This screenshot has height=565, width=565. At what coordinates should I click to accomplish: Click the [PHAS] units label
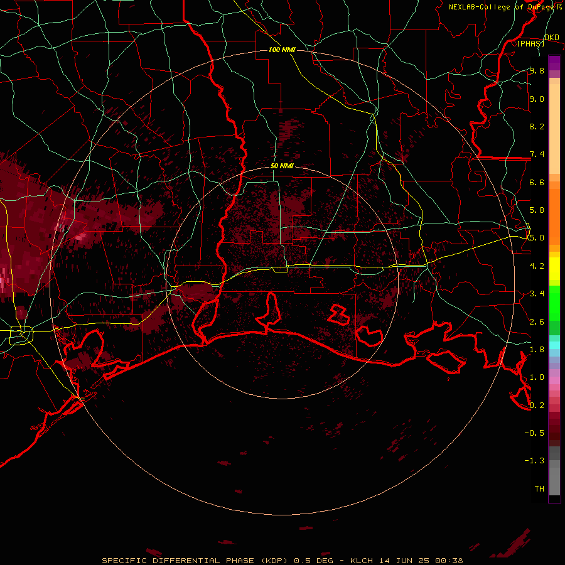click(x=530, y=44)
